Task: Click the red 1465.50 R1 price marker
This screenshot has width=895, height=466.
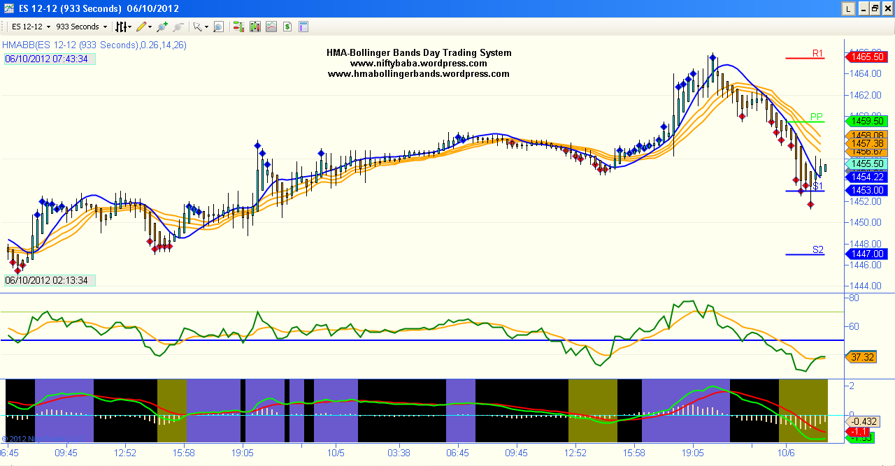Action: pyautogui.click(x=867, y=57)
